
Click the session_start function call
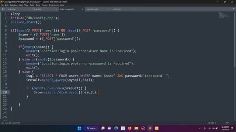click(x=23, y=22)
